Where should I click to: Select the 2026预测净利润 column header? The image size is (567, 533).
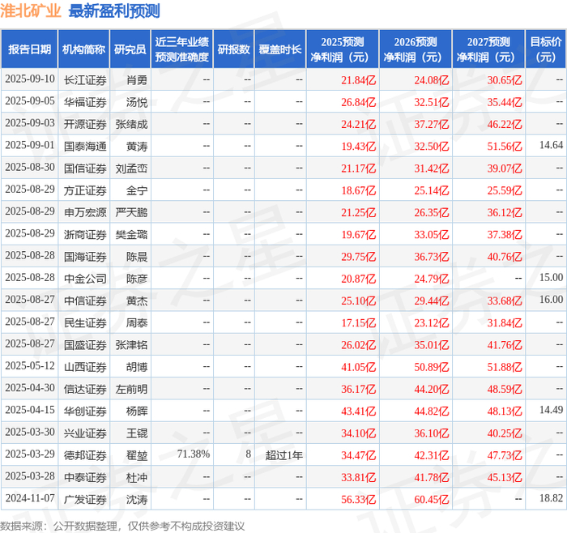tap(415, 49)
